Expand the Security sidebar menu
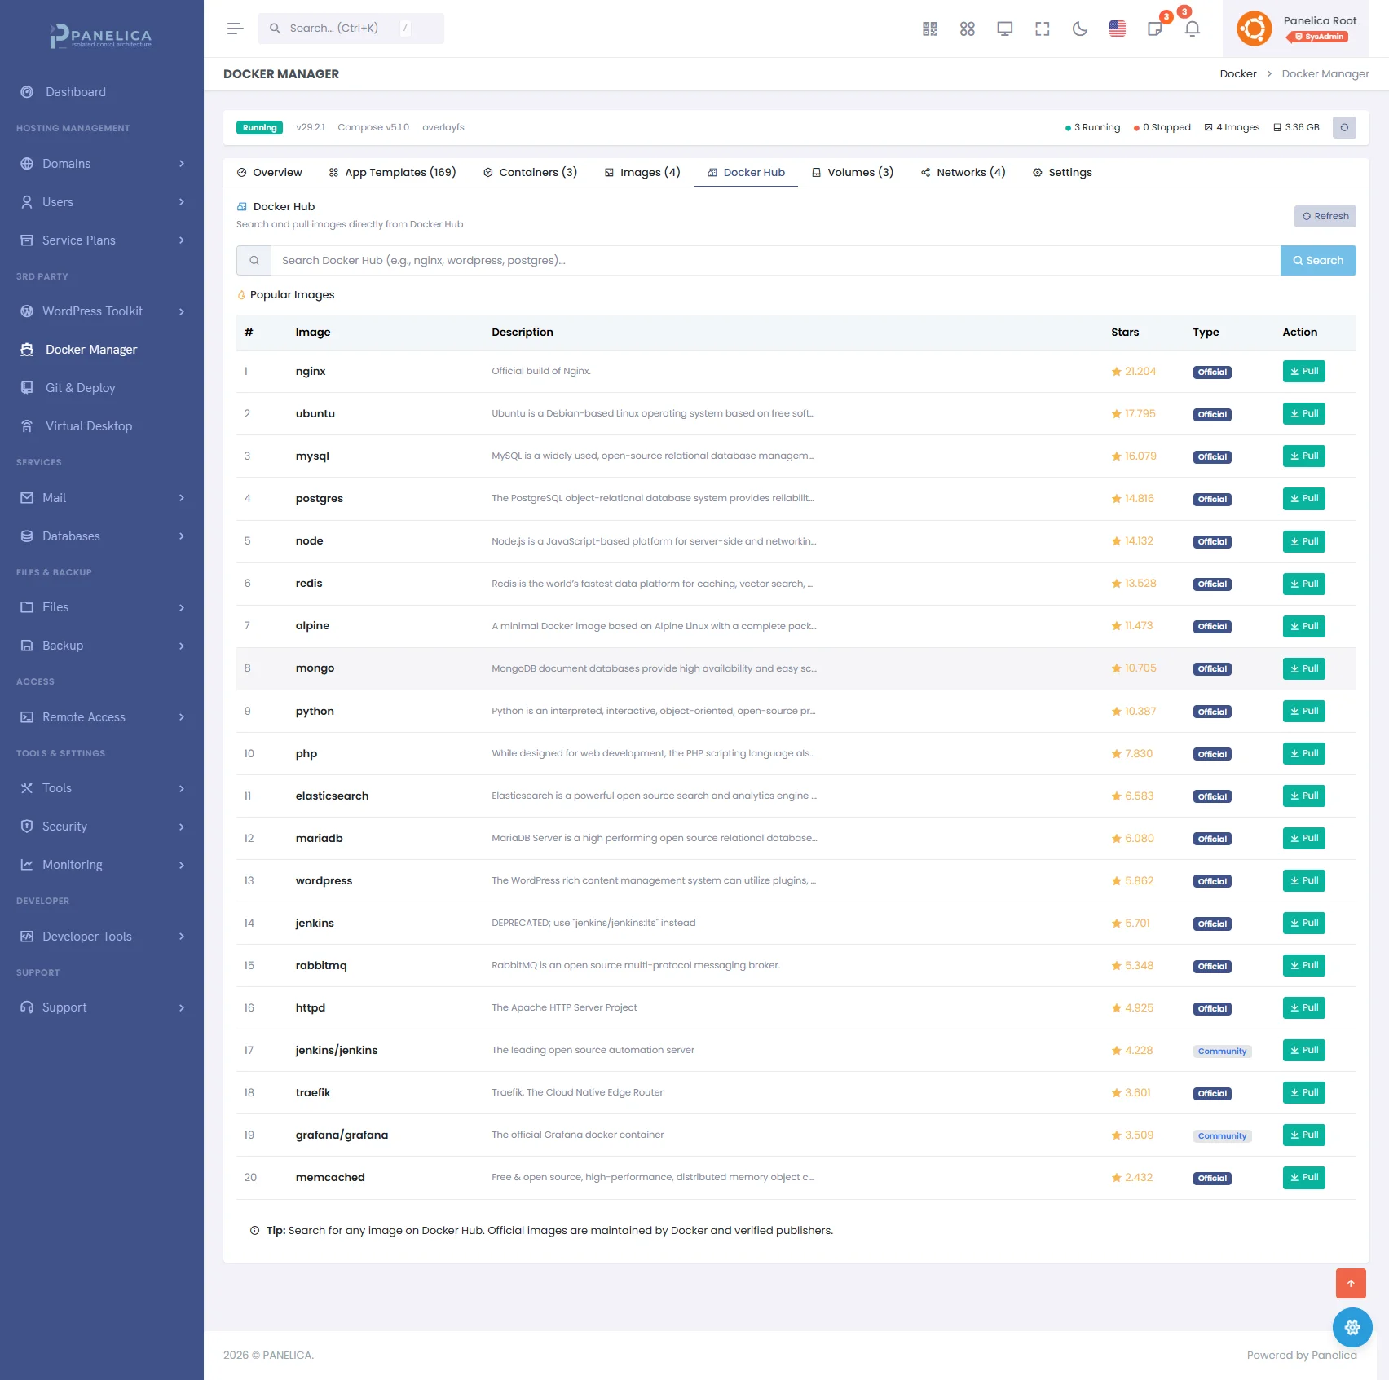1389x1380 pixels. click(102, 827)
